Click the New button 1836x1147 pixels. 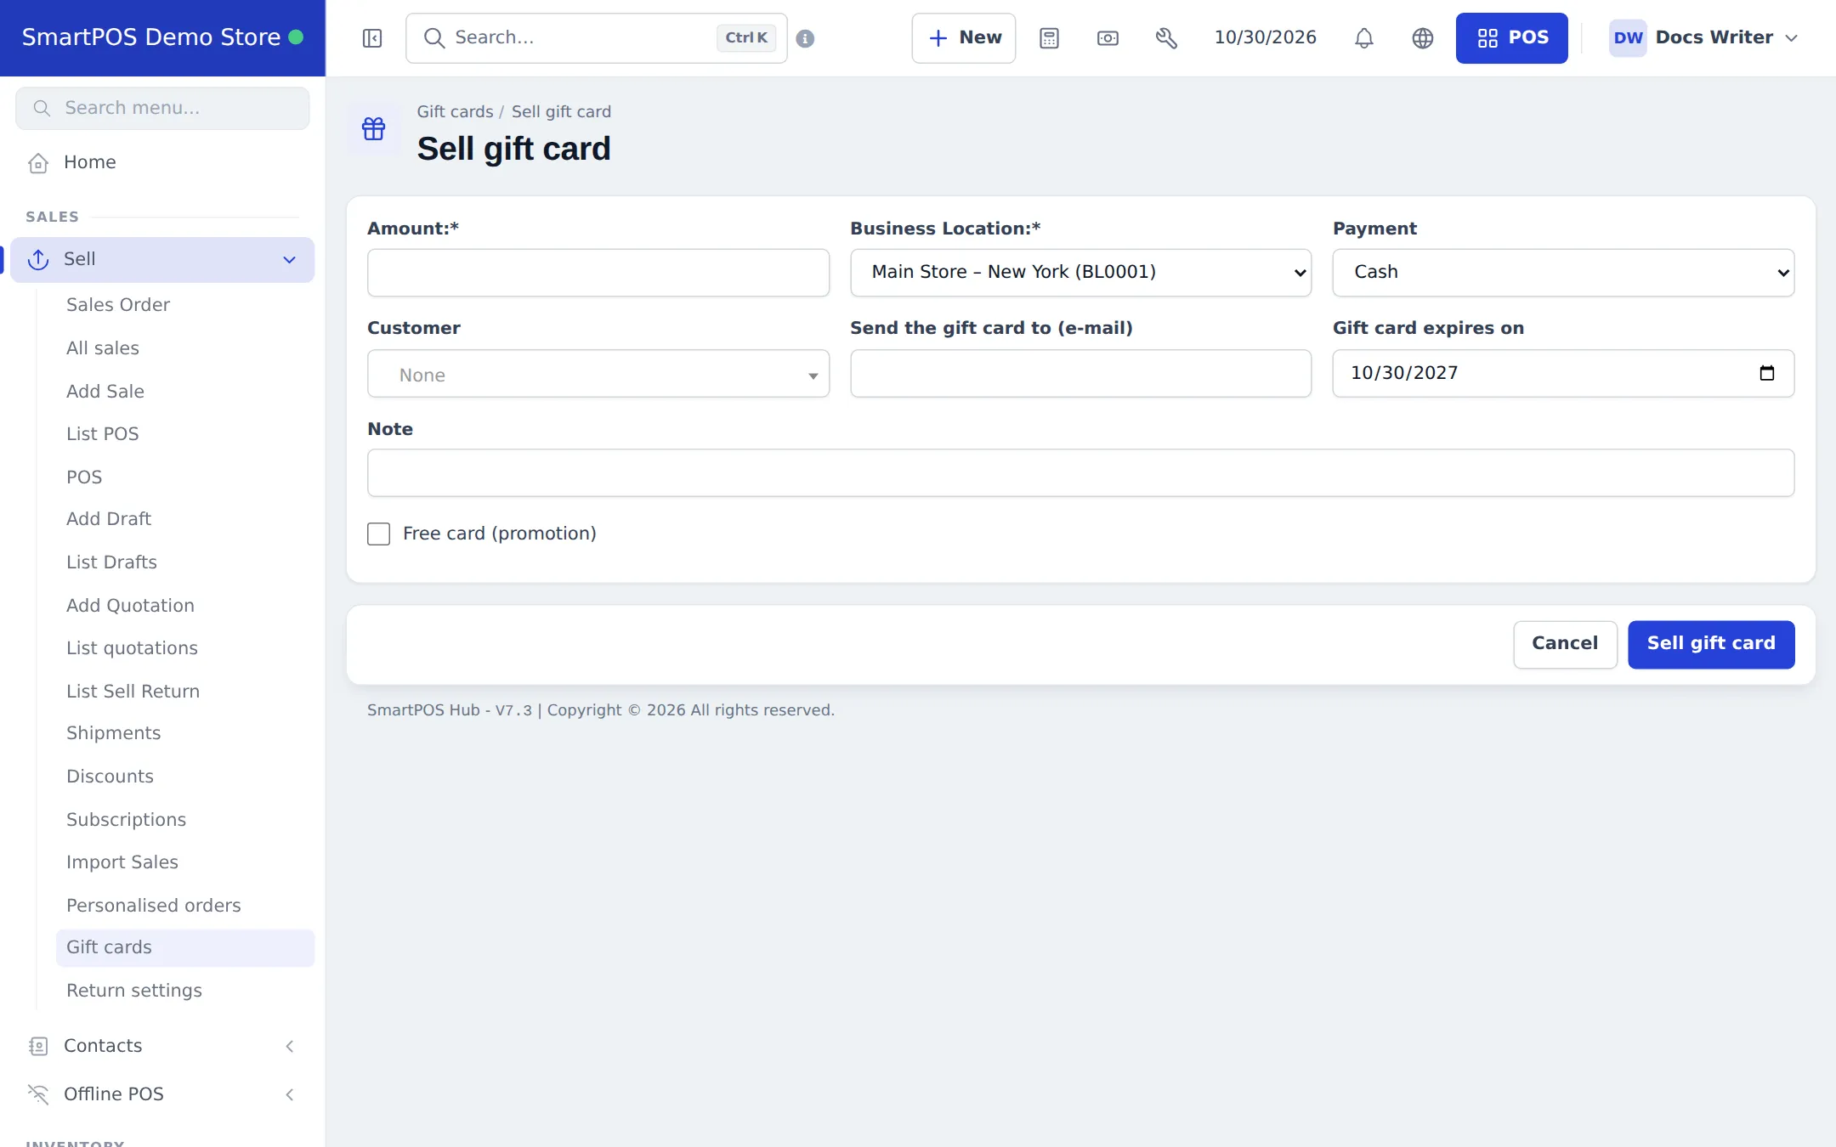(963, 38)
